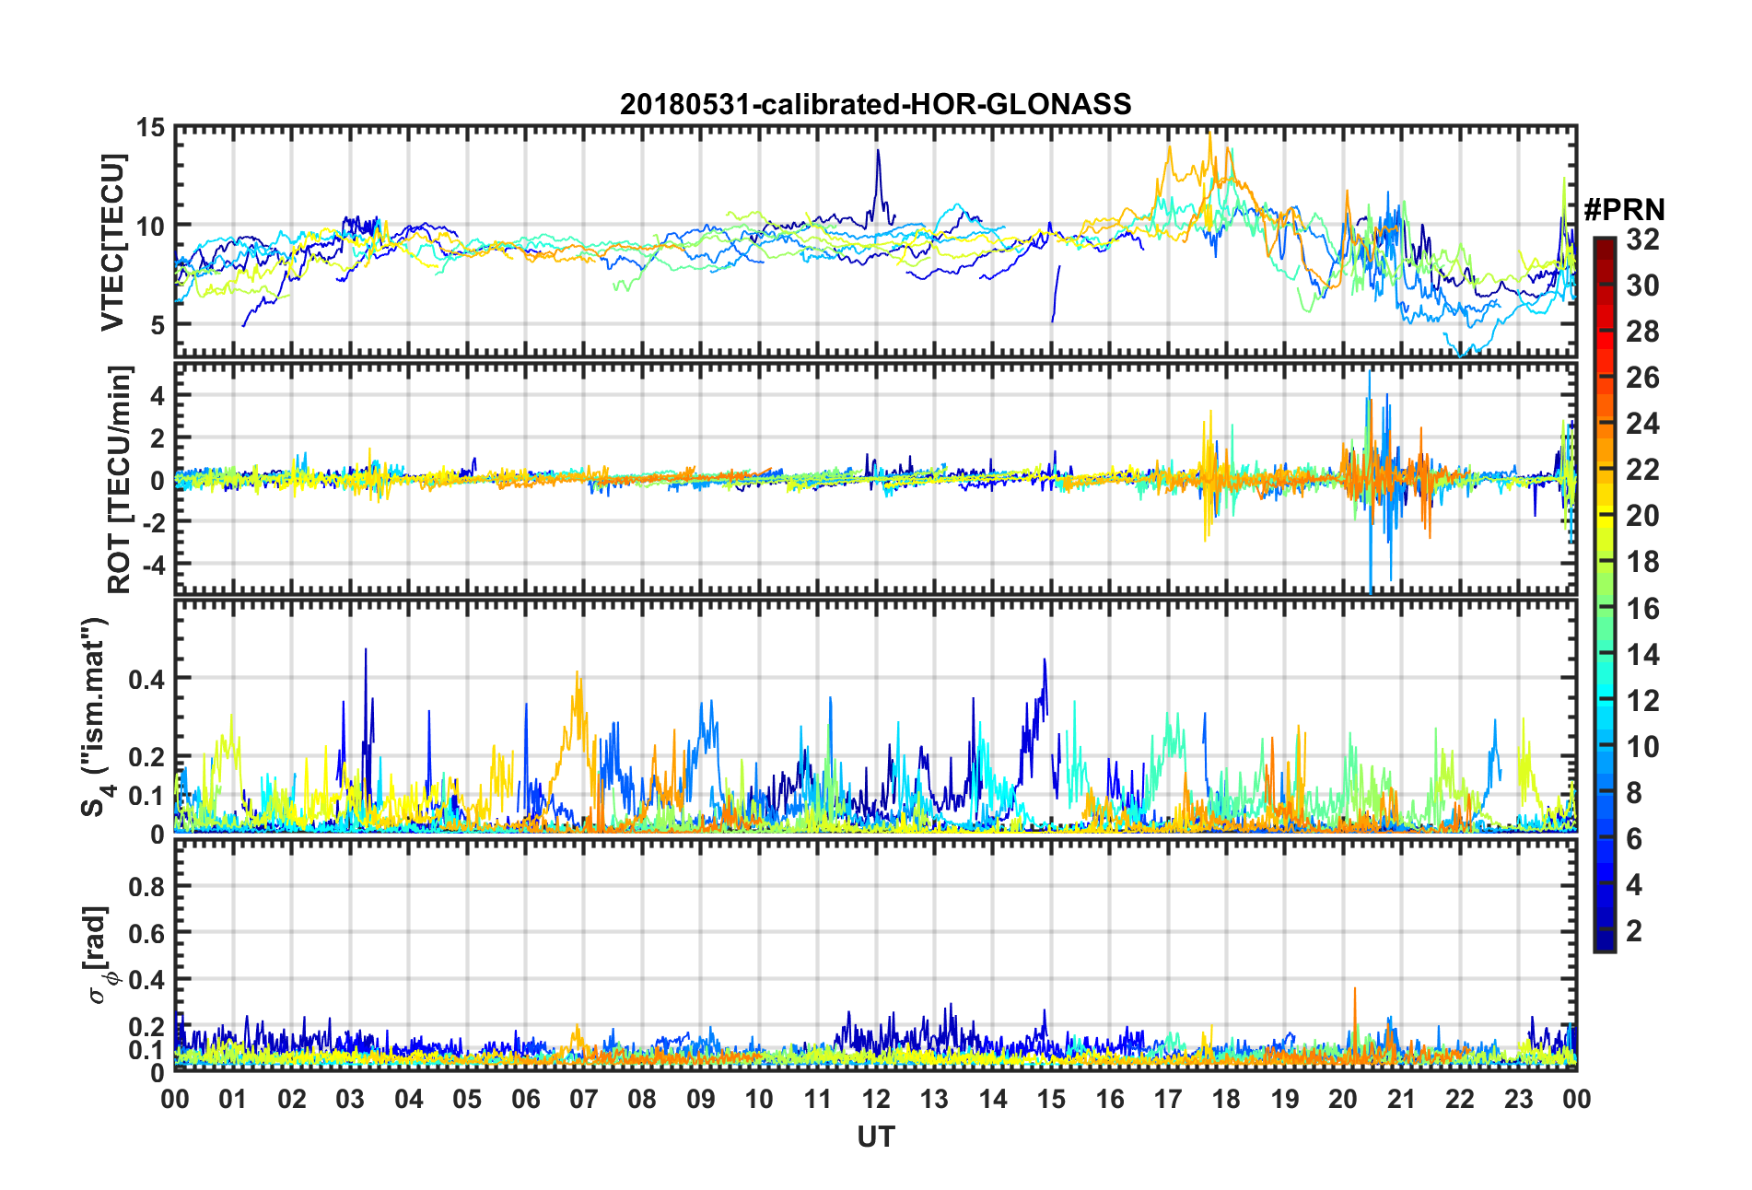Click the orange sigma phi spike near 20 UT
This screenshot has width=1752, height=1190.
(1354, 991)
